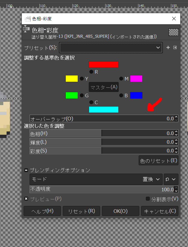This screenshot has height=247, width=188.
Task: Open the プリセット(S) dropdown
Action: pos(111,48)
